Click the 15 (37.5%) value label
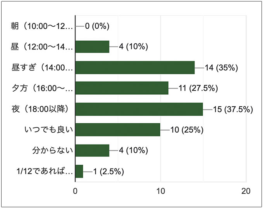This screenshot has height=208, width=263. 233,109
